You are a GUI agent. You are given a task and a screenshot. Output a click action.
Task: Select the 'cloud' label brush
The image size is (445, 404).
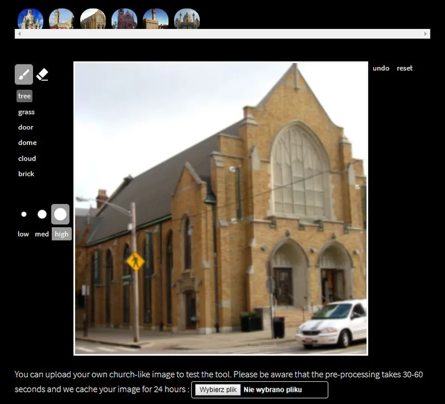[27, 158]
